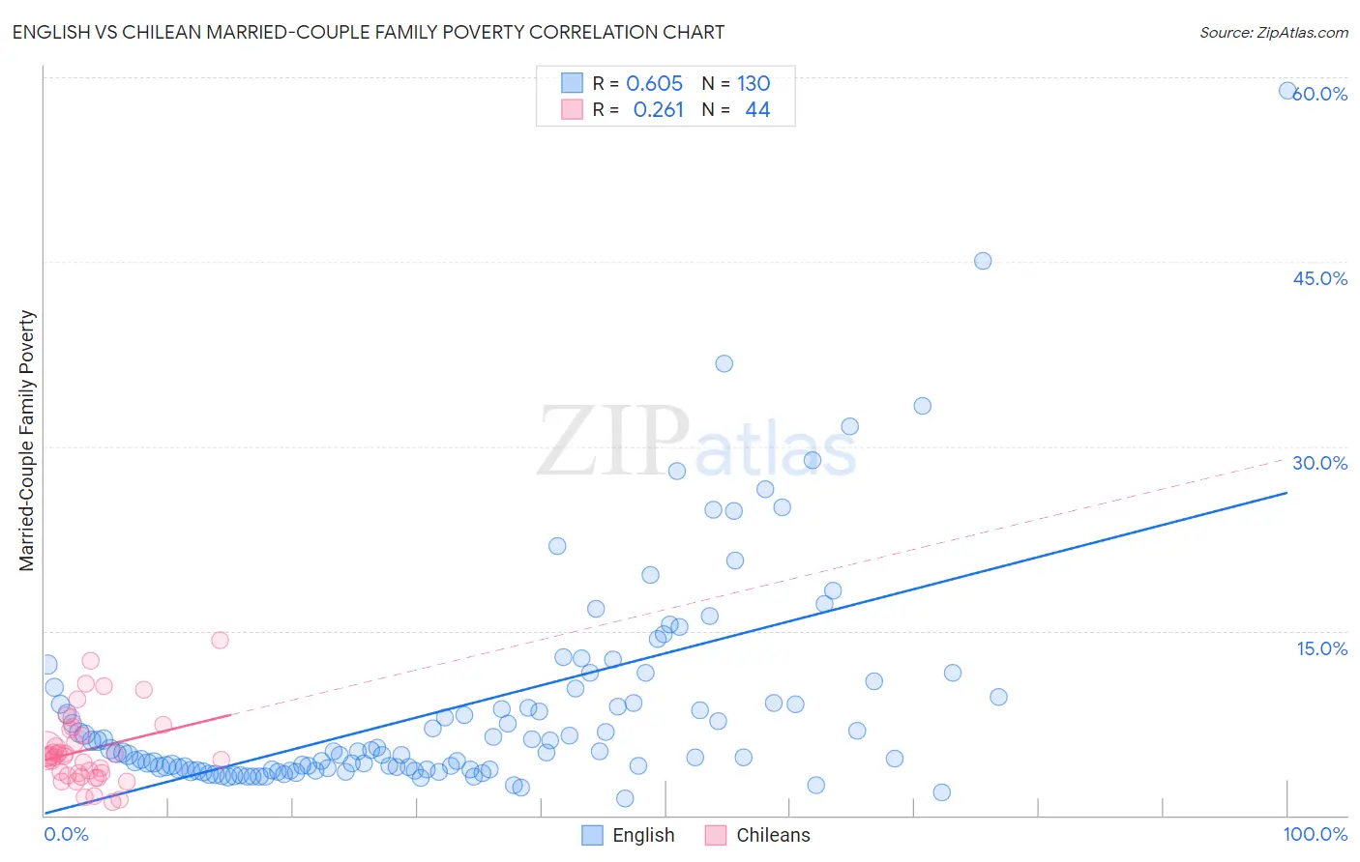Click the ZIPatlas watermark in chart center

tap(697, 442)
